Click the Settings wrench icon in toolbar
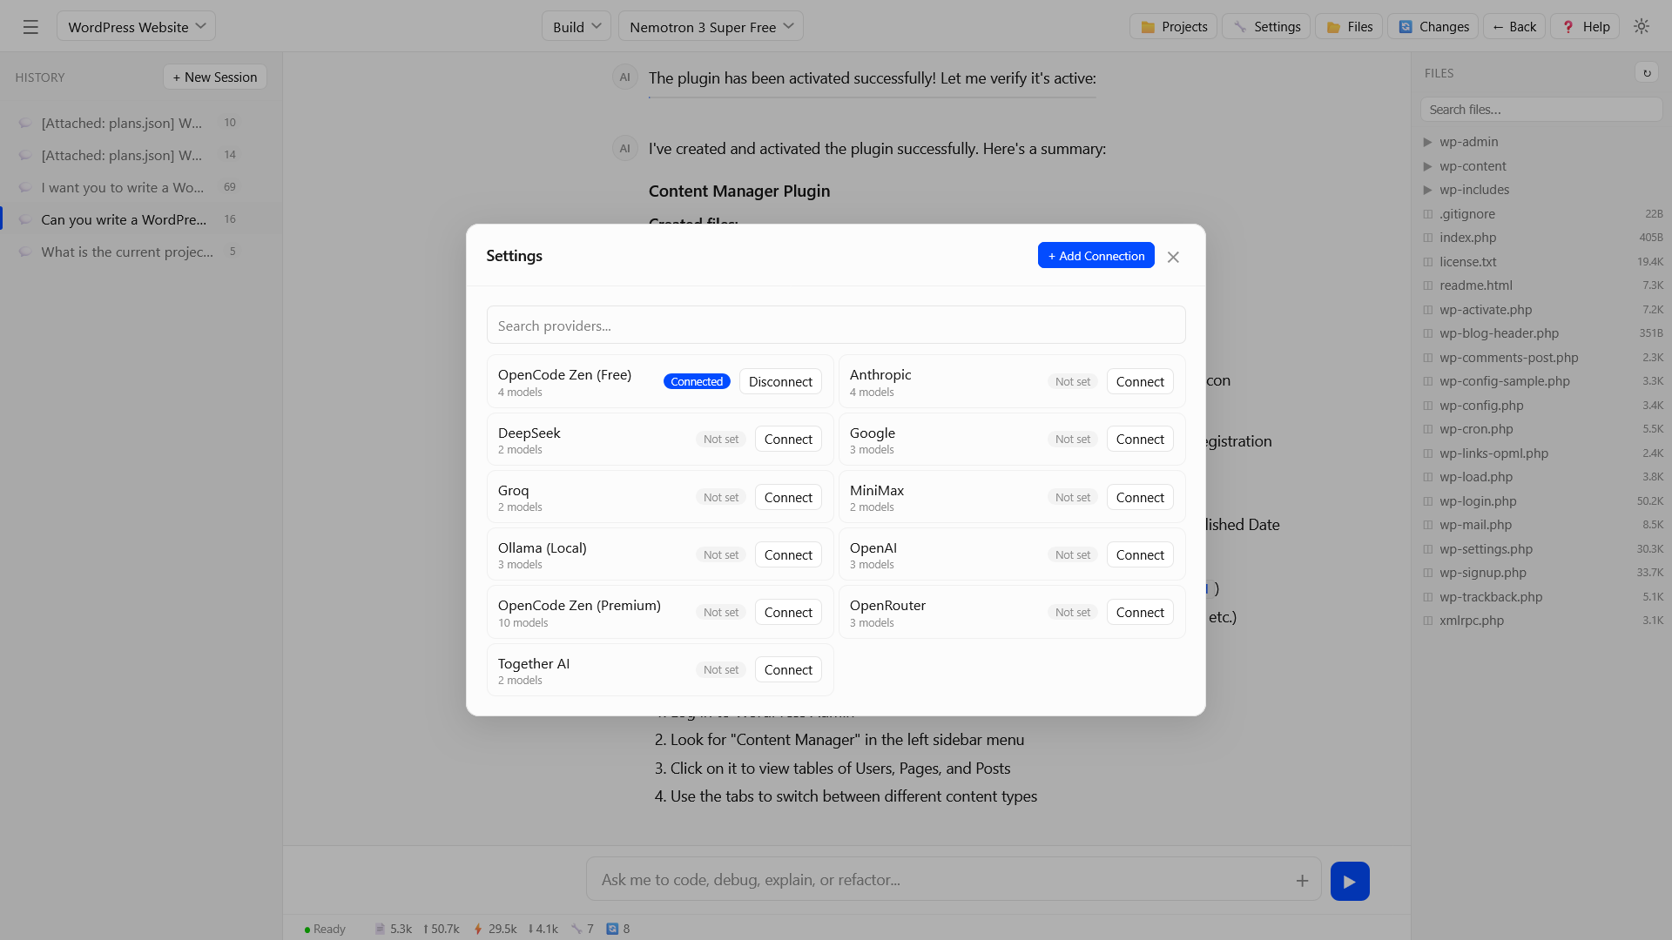Screen dimensions: 1672x940 [1240, 27]
